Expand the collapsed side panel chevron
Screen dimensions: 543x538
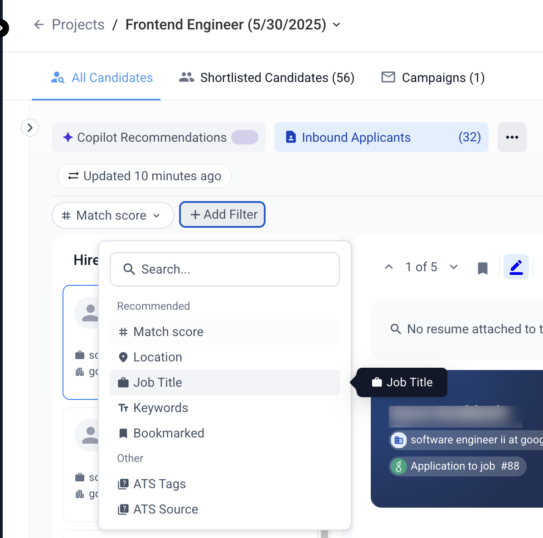(30, 128)
